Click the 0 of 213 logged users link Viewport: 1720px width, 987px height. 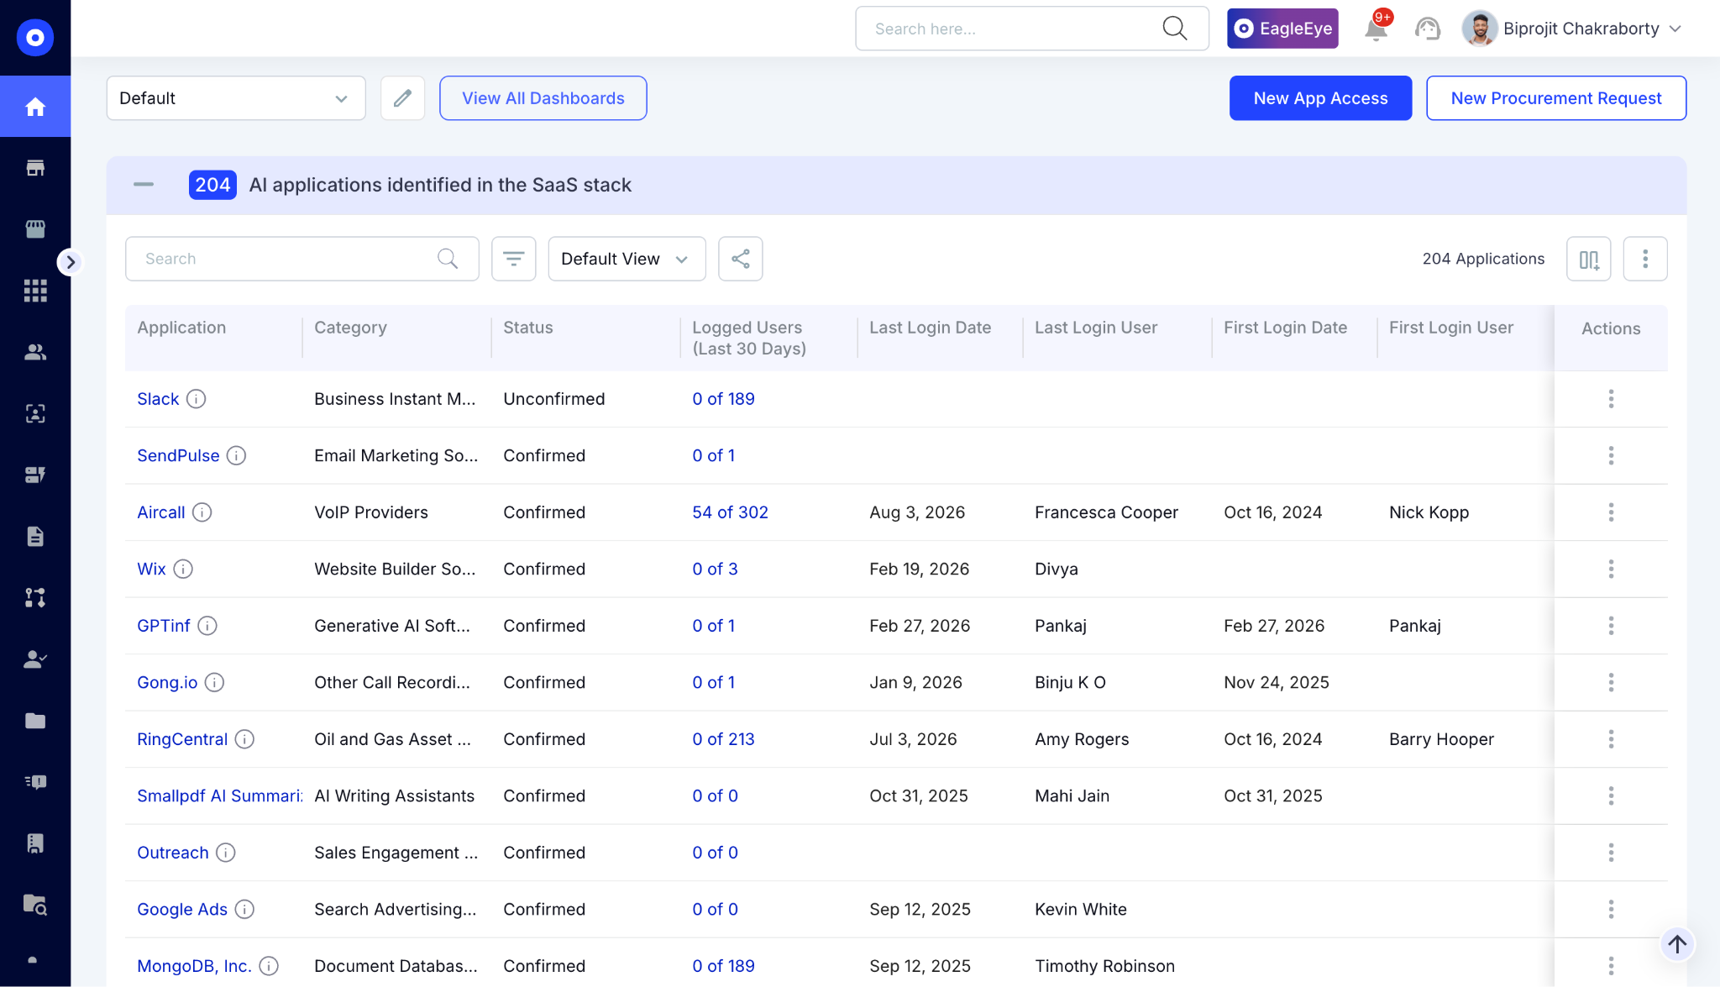tap(723, 739)
